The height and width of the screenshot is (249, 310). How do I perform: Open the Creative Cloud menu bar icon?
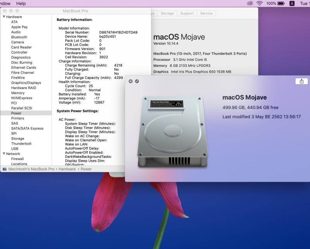pos(250,3)
